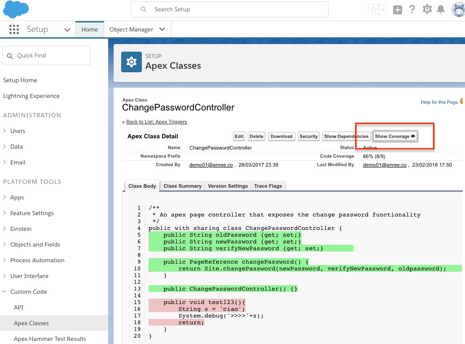Click the Show Coverage button
Viewport: 465px width, 344px height.
395,136
